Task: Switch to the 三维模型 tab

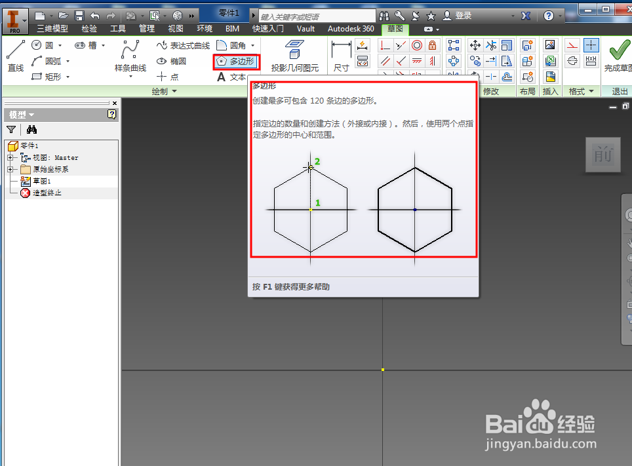Action: (x=52, y=29)
